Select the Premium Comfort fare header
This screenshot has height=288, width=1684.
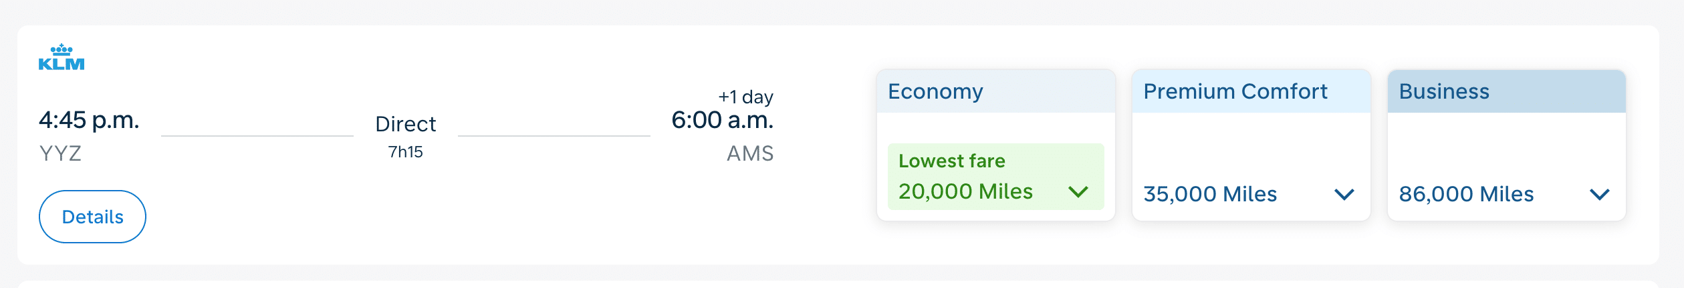1235,91
